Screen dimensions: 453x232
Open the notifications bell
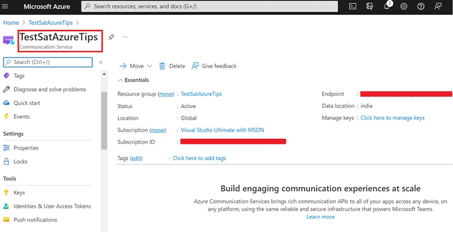[387, 6]
